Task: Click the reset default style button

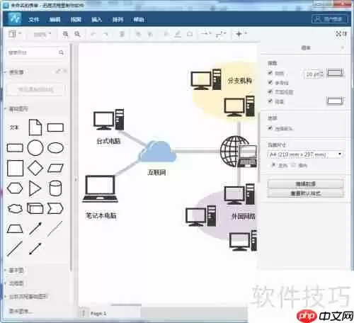Action: tap(306, 193)
